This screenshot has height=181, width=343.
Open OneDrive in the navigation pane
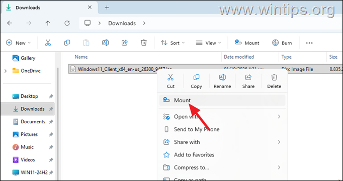click(27, 71)
